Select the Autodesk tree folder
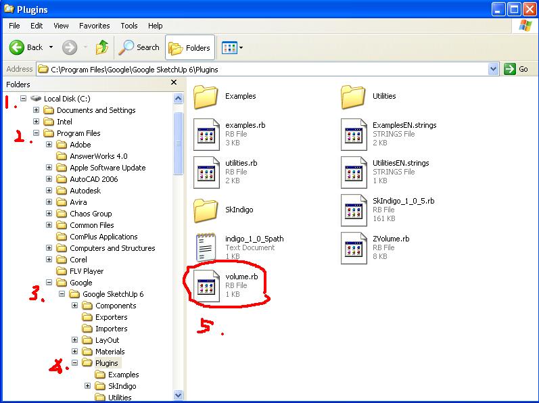Viewport: 539px width, 403px height. pos(85,191)
